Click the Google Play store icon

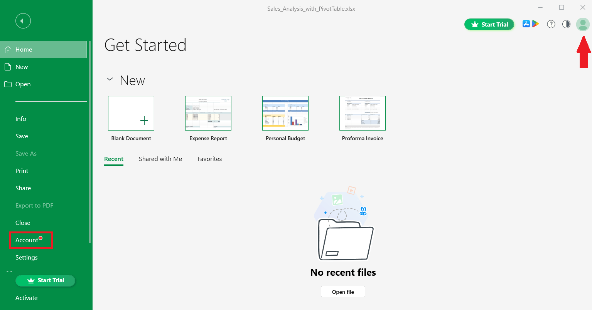tap(535, 24)
